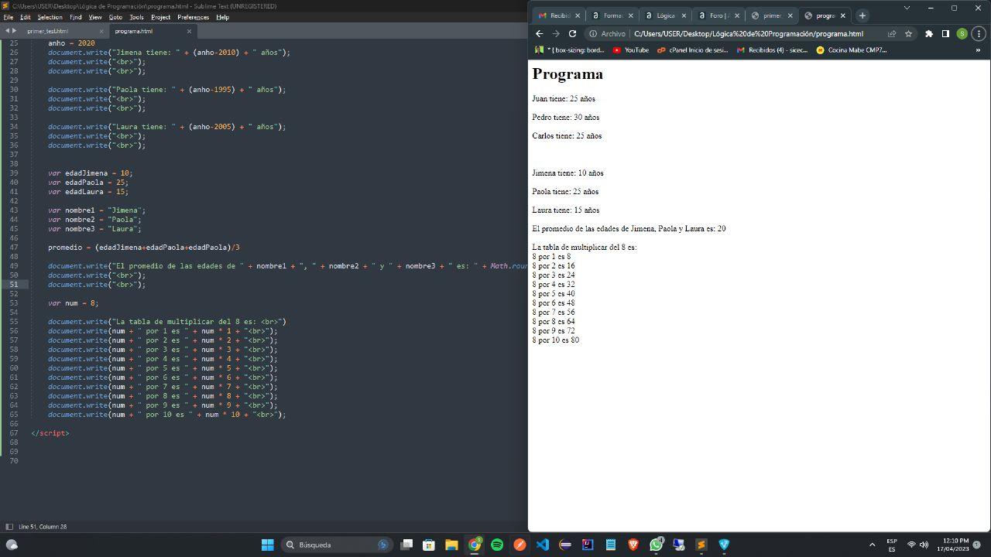Open Task View on the taskbar
991x557 pixels.
point(406,545)
